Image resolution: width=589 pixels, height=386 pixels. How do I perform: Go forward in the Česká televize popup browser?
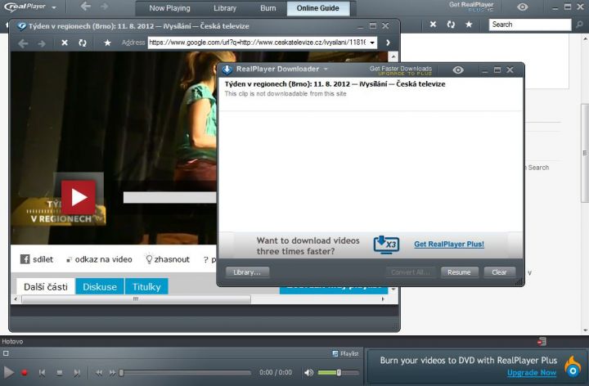pos(42,43)
